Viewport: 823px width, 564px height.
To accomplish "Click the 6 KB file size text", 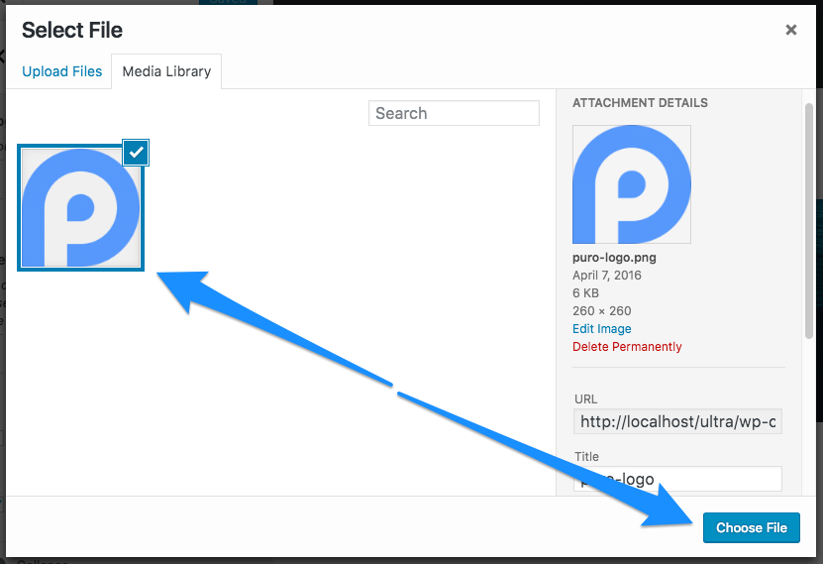I will (x=586, y=293).
